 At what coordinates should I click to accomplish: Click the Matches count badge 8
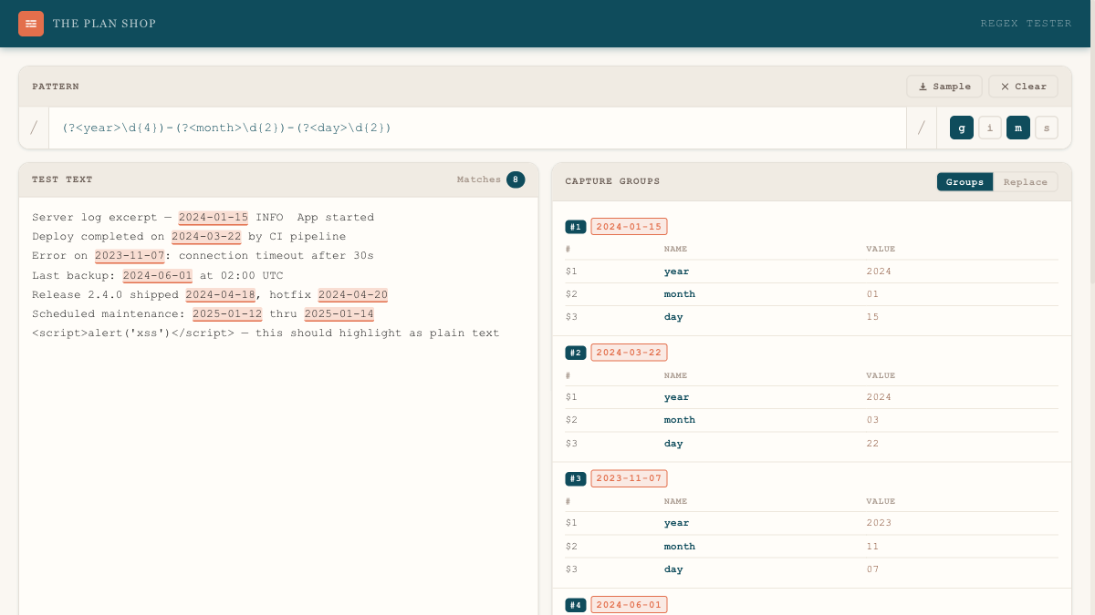click(x=516, y=179)
